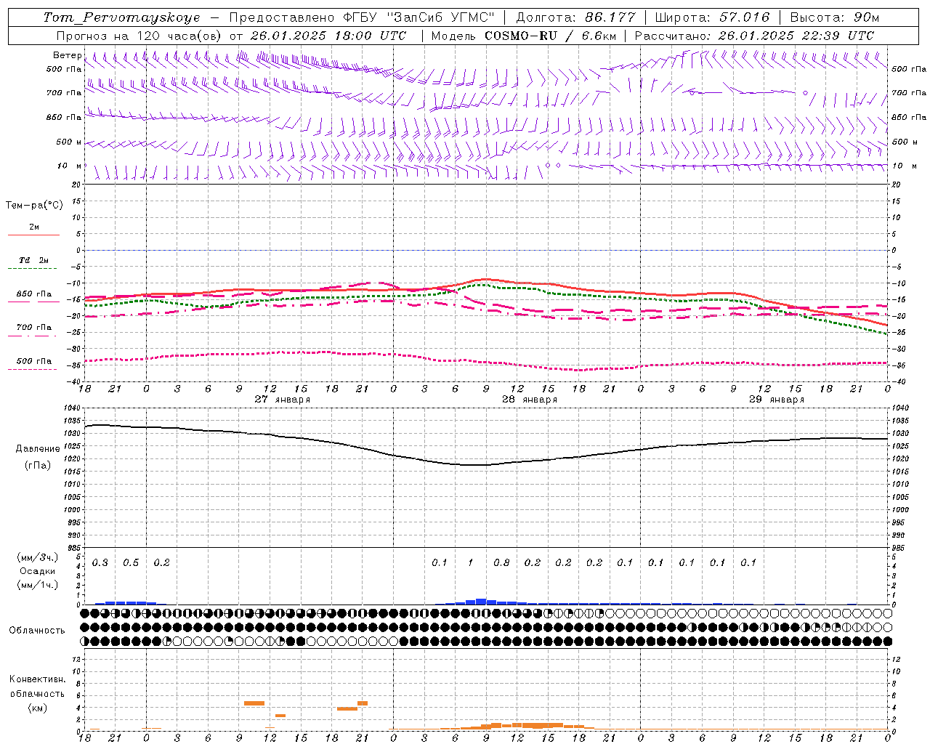The image size is (930, 744).
Task: Click the "Высота: 90м" elevation text
Action: point(834,17)
